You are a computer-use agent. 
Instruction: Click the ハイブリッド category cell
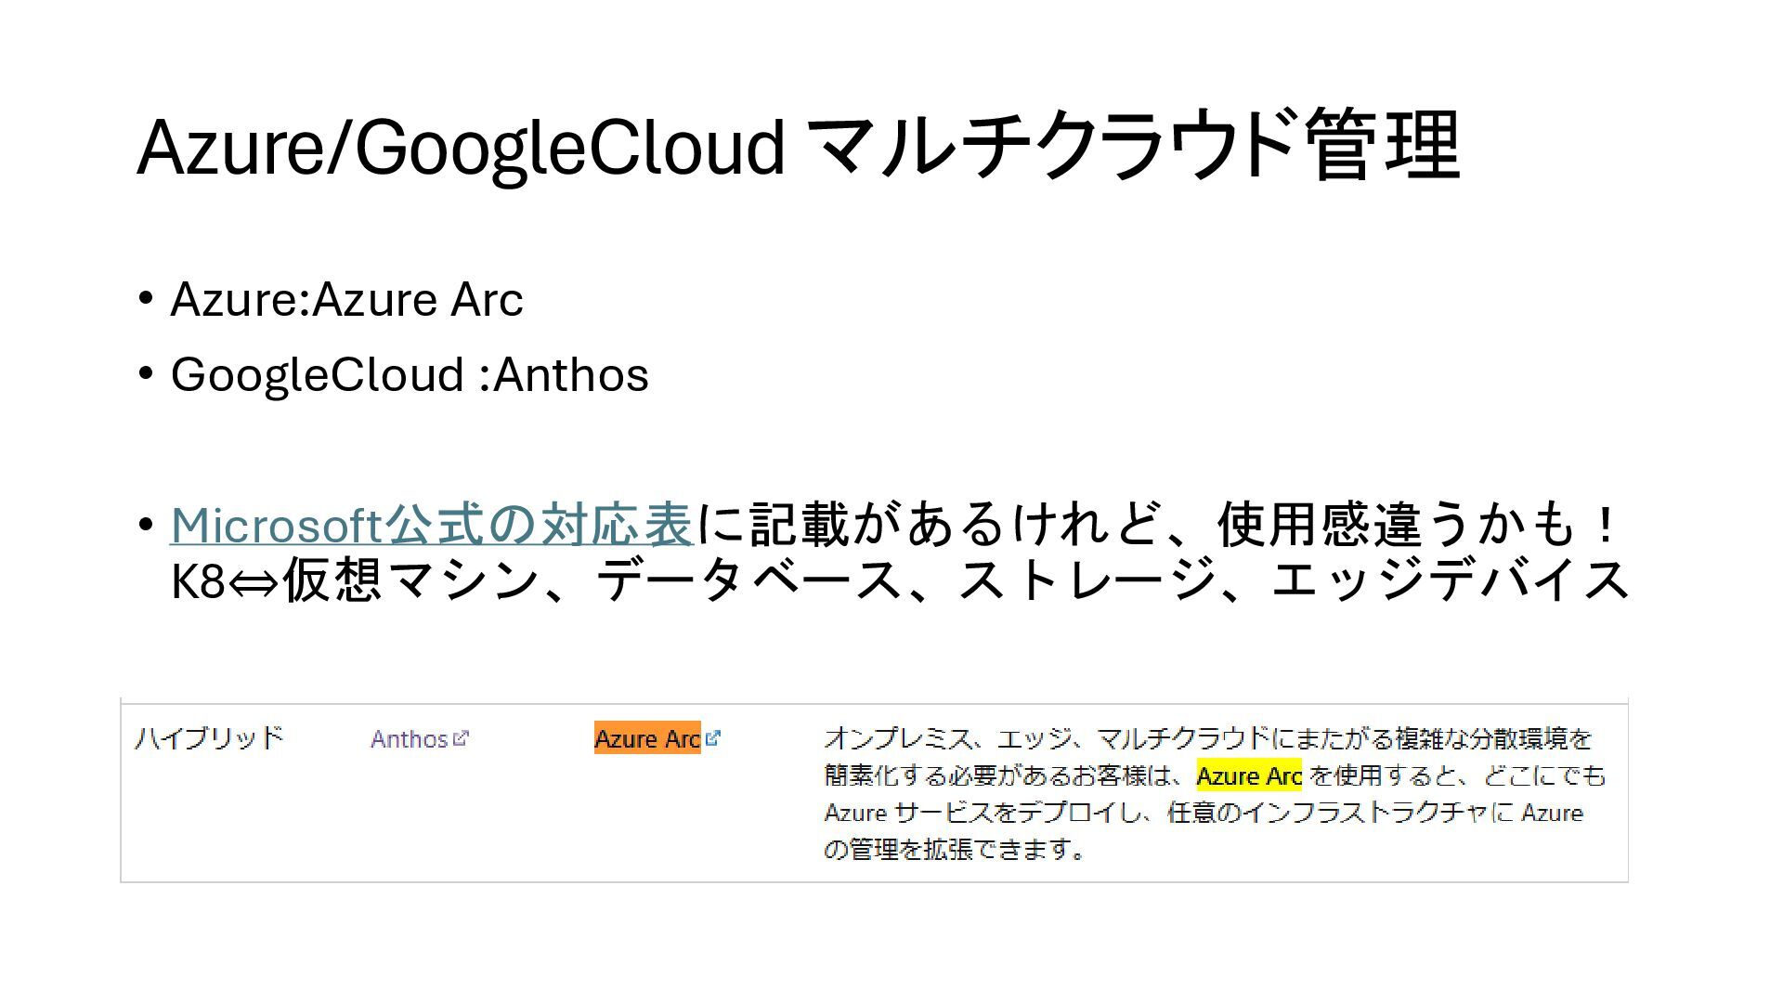pyautogui.click(x=209, y=738)
